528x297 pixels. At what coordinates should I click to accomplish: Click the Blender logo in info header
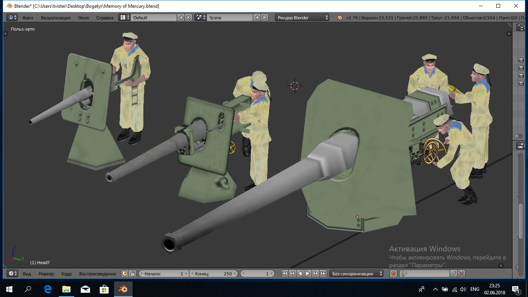pyautogui.click(x=339, y=17)
